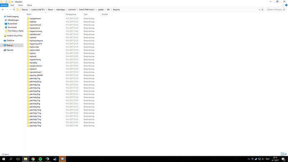Select the mppatchesng folder
288x162 pixels.
tap(35, 60)
